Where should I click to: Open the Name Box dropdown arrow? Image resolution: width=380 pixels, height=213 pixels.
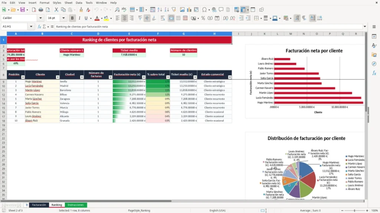click(31, 27)
